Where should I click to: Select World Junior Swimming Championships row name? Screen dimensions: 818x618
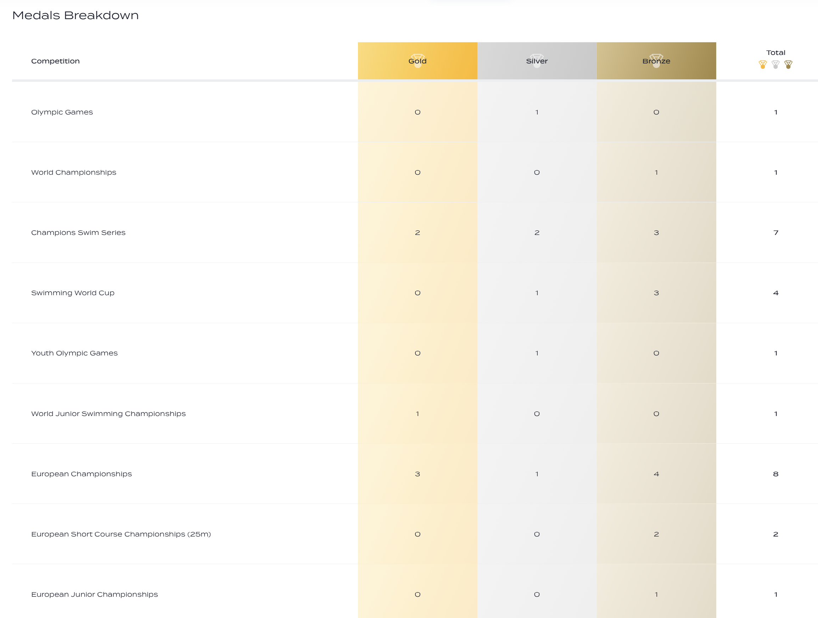(x=108, y=414)
